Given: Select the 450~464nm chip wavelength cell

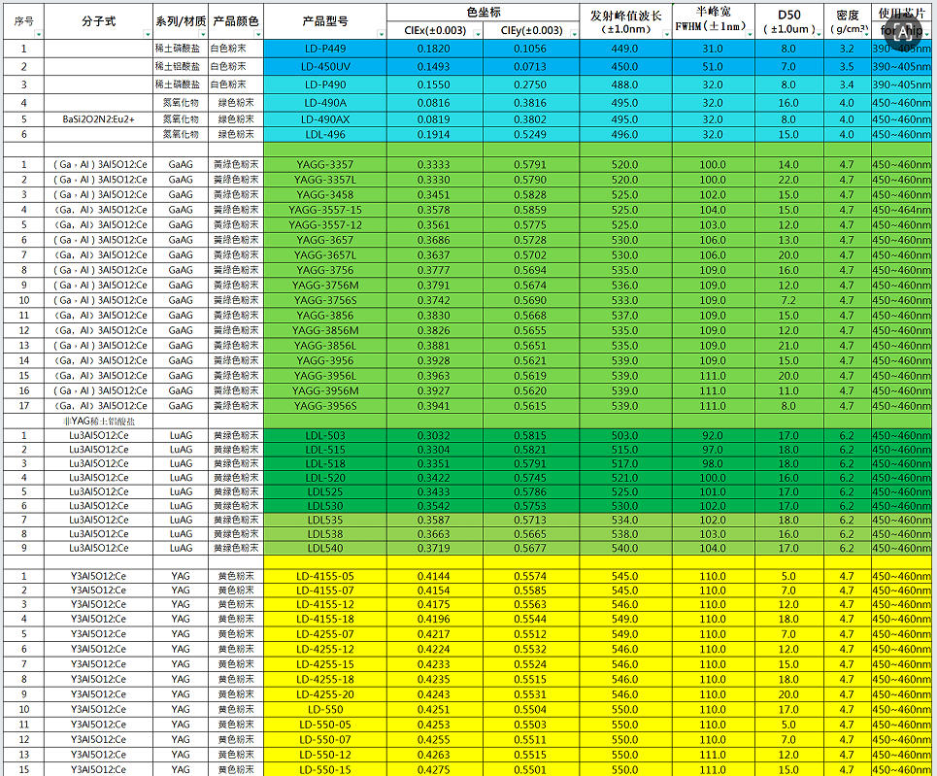Looking at the screenshot, I should click(902, 210).
